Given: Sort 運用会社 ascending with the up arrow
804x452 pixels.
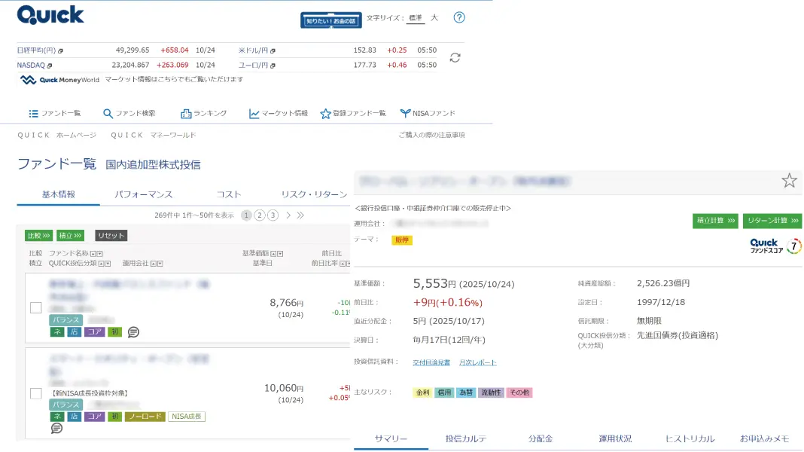Looking at the screenshot, I should (154, 263).
